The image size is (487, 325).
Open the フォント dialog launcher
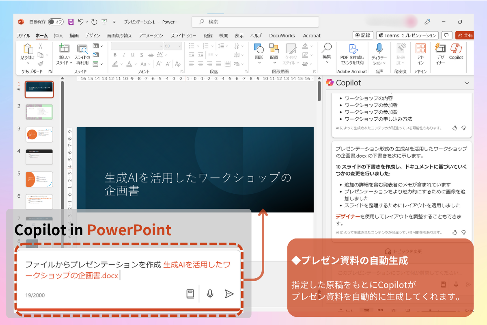point(181,72)
